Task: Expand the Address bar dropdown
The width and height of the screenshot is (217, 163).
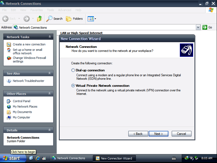Action: click(x=198, y=27)
